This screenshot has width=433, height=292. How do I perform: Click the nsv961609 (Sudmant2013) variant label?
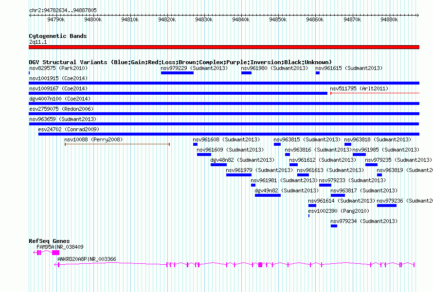[230, 150]
